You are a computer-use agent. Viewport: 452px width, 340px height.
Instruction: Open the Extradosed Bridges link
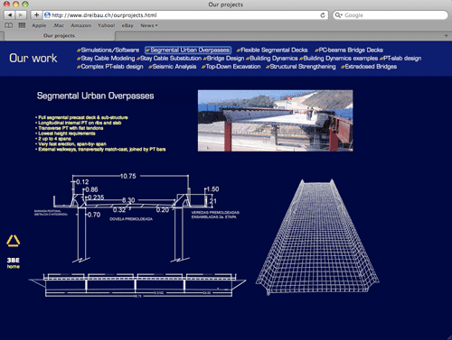pos(369,67)
